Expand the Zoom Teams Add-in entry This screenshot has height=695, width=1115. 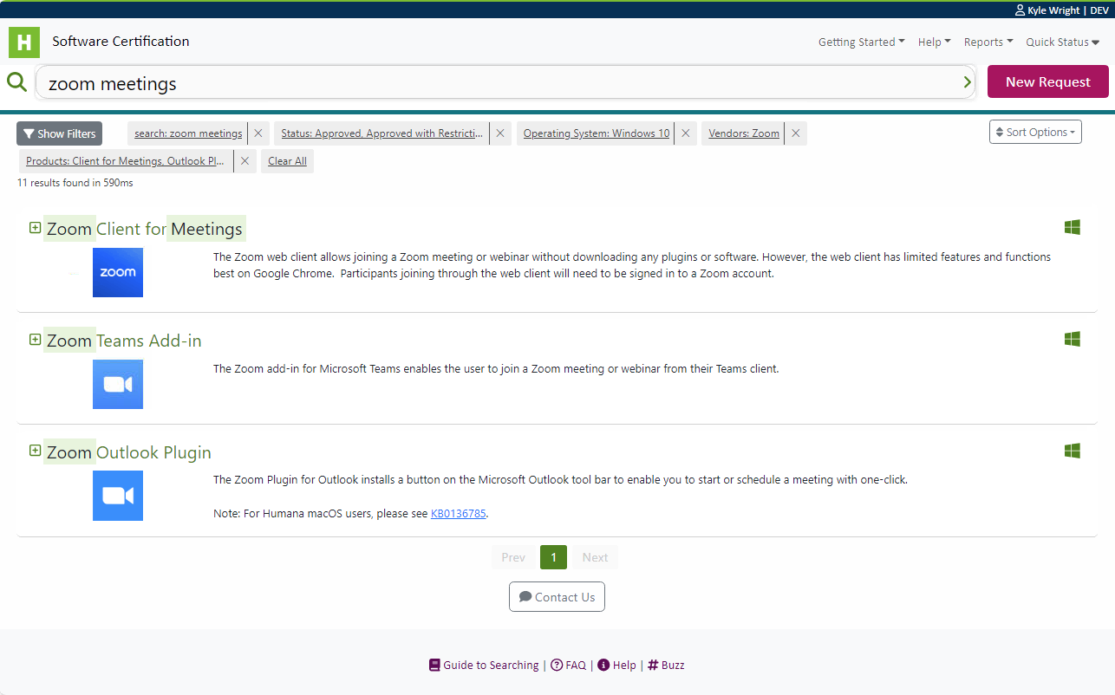tap(36, 340)
